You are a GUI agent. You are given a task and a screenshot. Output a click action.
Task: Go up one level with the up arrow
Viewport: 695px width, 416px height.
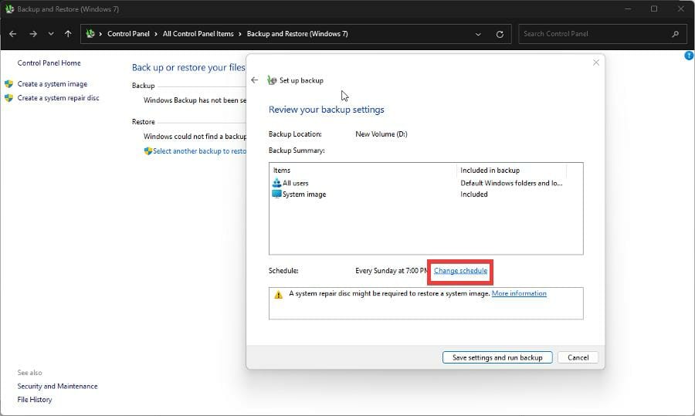(x=68, y=34)
